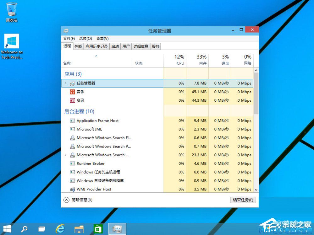The width and height of the screenshot is (314, 235).
Task: Click the Microsoft IME process icon
Action: 72,129
